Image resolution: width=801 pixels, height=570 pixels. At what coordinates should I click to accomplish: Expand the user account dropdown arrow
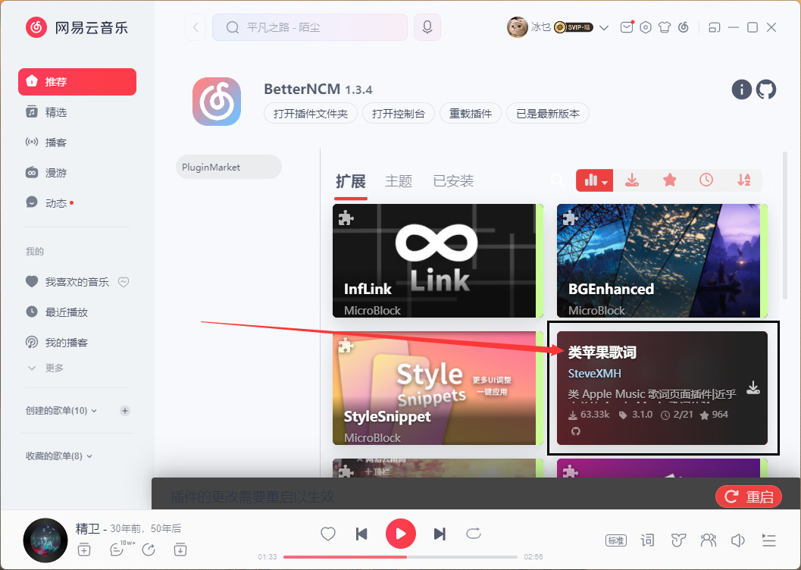[604, 27]
